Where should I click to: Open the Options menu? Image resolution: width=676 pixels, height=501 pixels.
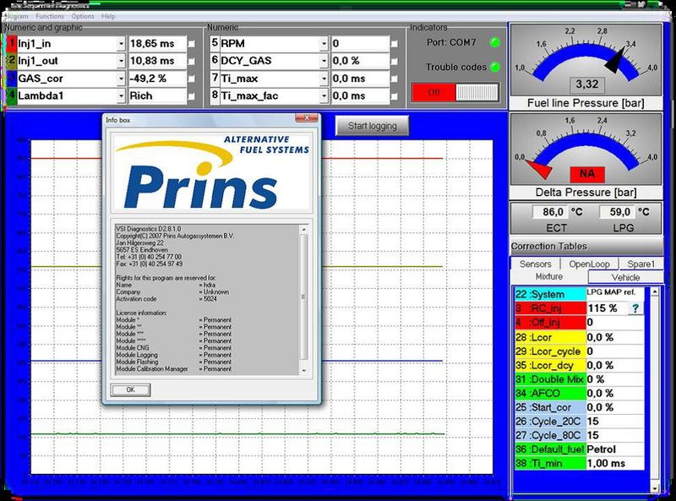83,16
